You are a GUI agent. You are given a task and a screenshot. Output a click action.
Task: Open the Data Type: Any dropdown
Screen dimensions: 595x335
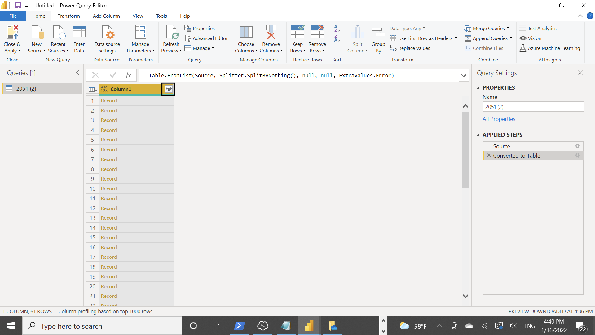(x=407, y=28)
